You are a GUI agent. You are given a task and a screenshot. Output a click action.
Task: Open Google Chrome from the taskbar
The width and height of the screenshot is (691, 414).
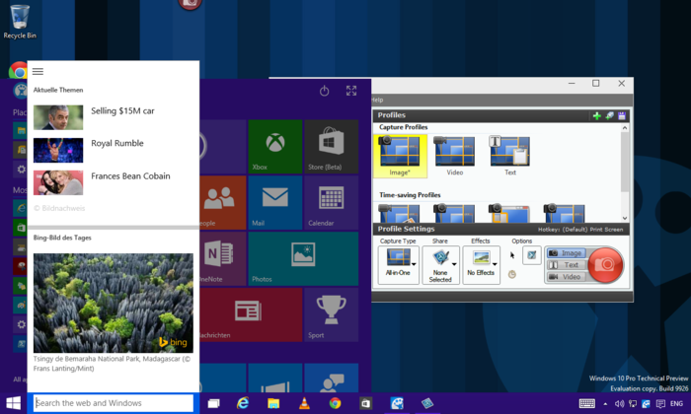335,403
